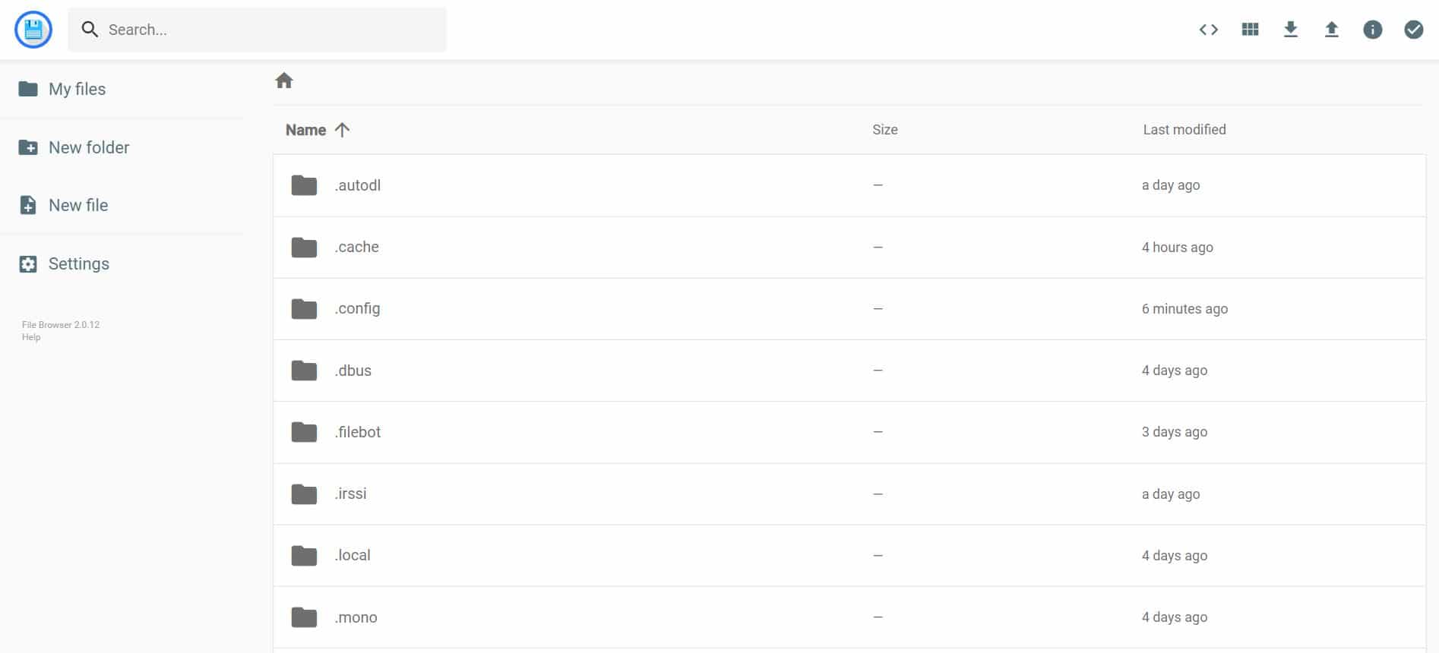Download the current directory

point(1291,30)
